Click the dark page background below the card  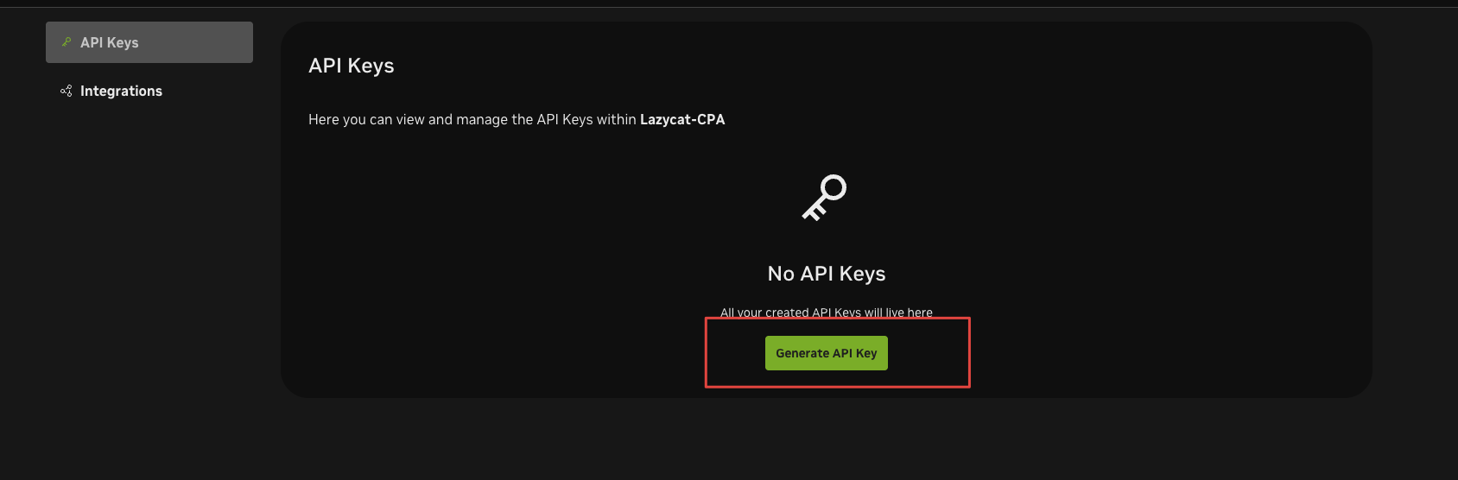[x=777, y=440]
